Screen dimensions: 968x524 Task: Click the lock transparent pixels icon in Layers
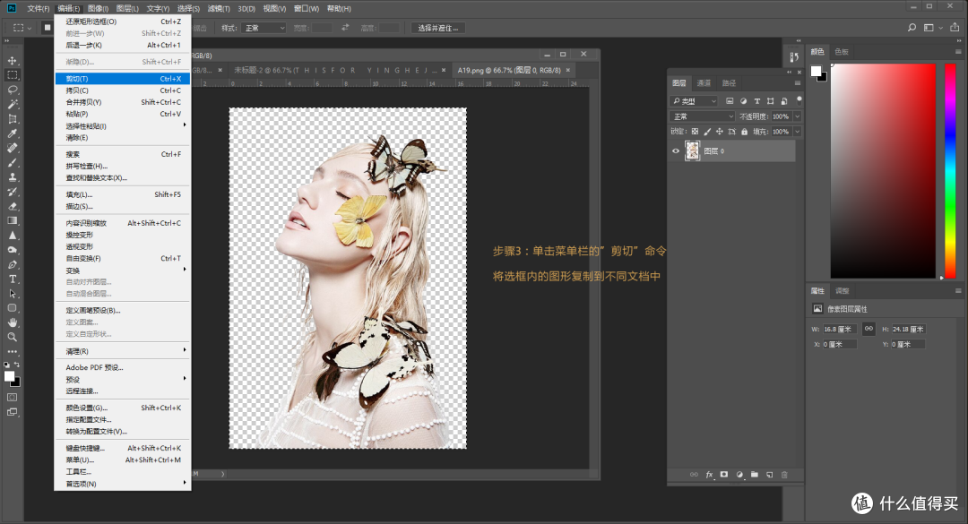pyautogui.click(x=695, y=132)
